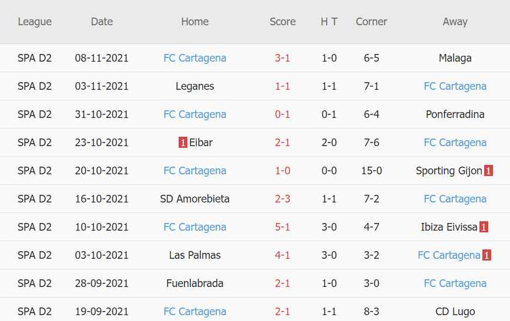Select the Leganes home team name
Viewport: 510px width, 321px height.
(194, 86)
